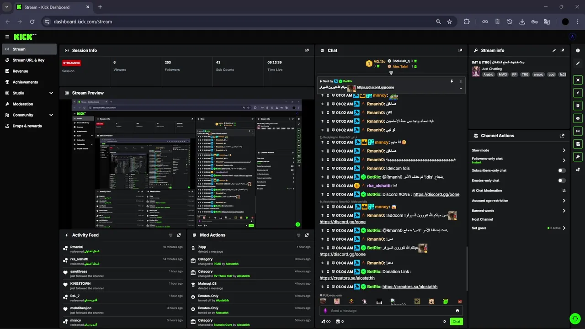
Task: Pop out the Channel Actions panel
Action: pos(563,136)
